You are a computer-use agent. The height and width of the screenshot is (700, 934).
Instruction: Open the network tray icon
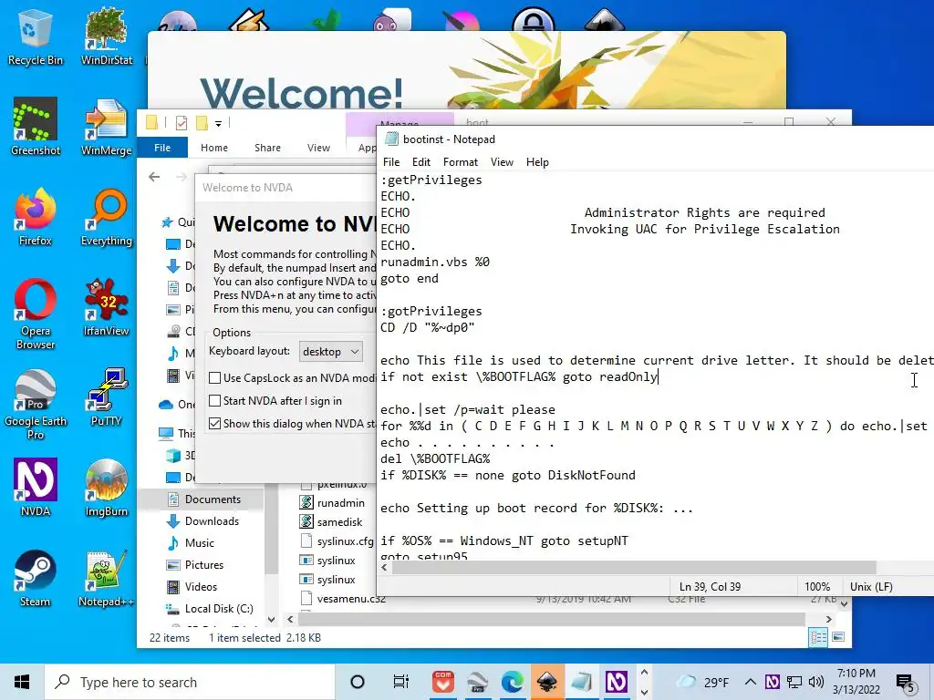pyautogui.click(x=794, y=682)
